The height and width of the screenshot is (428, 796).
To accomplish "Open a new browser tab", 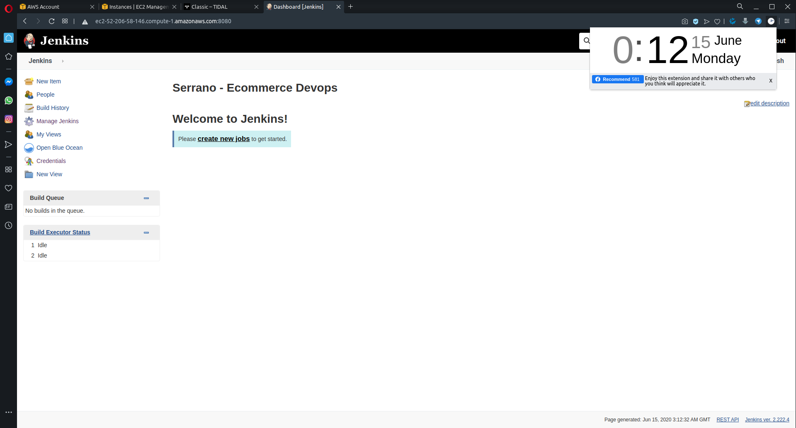I will click(351, 7).
